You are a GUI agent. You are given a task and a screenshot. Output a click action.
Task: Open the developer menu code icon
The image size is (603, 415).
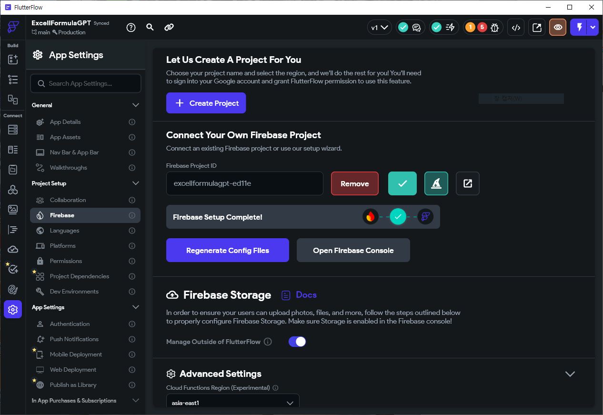point(516,28)
